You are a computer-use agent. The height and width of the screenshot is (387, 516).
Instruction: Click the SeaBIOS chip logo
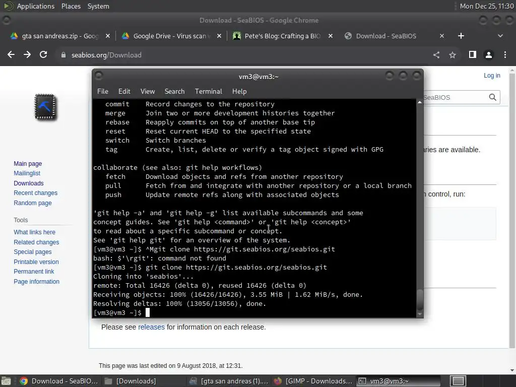45,107
